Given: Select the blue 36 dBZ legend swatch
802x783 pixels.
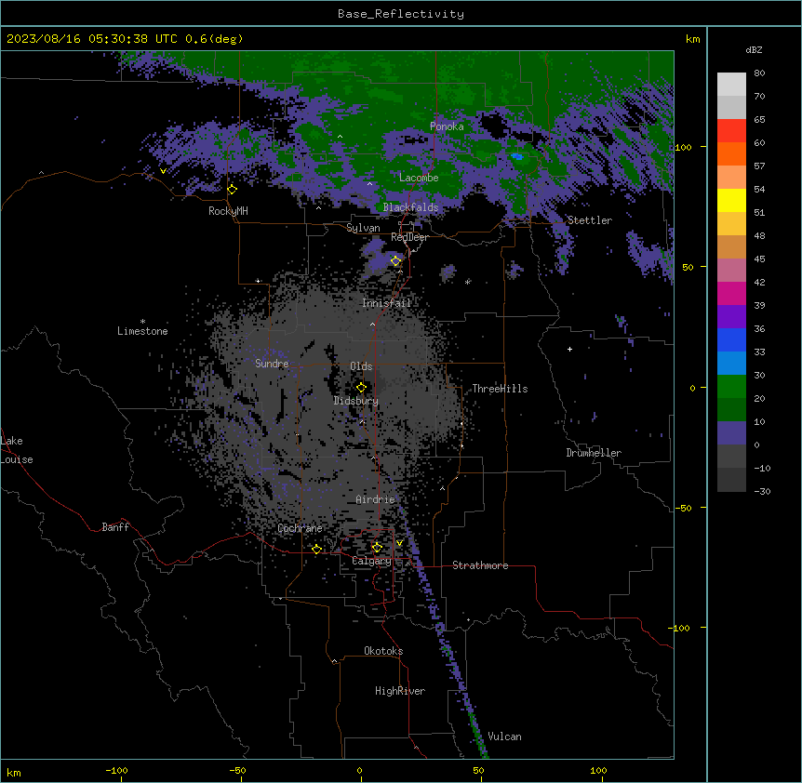Looking at the screenshot, I should pos(731,339).
